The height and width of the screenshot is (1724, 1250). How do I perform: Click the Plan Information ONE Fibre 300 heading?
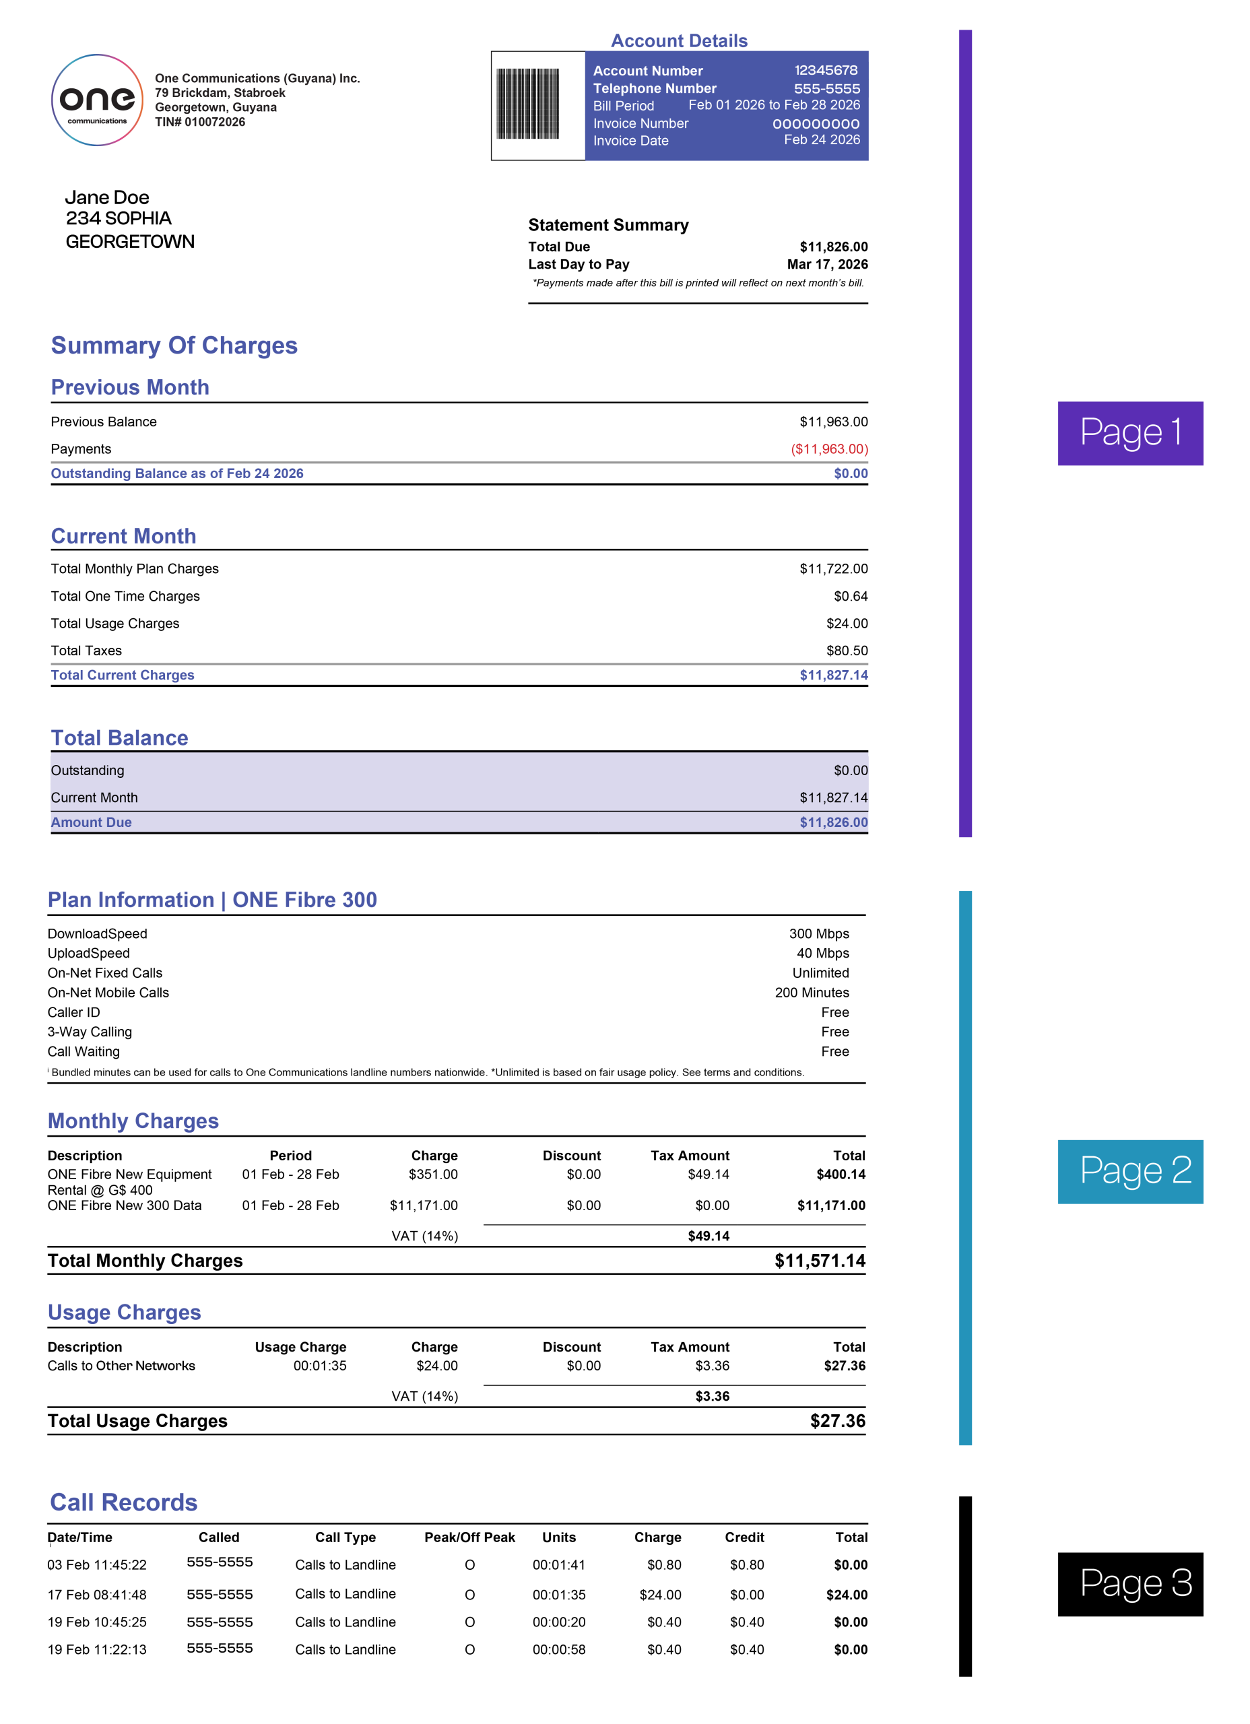pyautogui.click(x=212, y=899)
